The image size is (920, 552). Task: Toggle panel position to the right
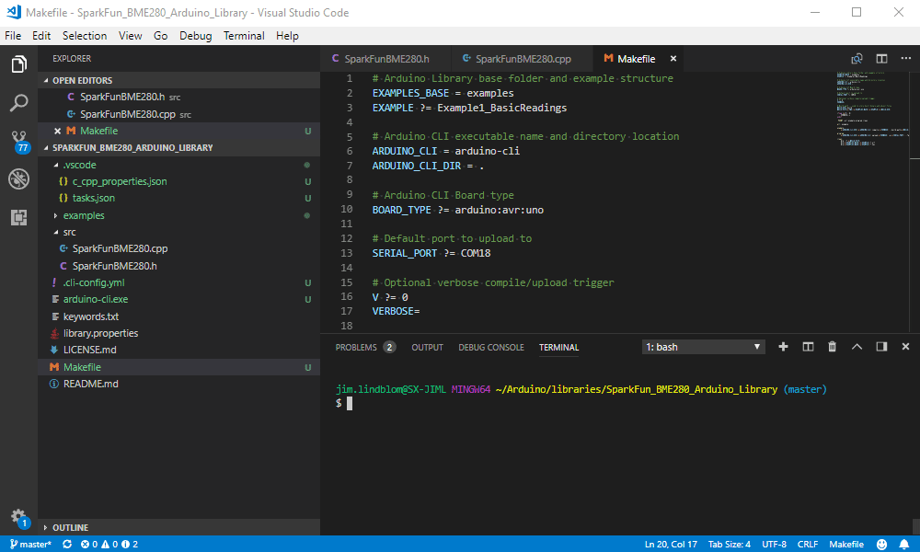tap(881, 347)
